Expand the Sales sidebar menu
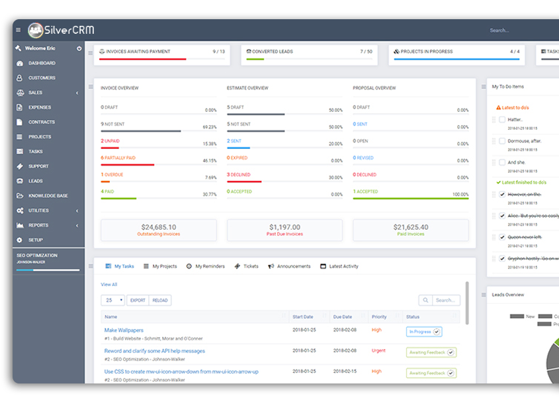 (36, 92)
